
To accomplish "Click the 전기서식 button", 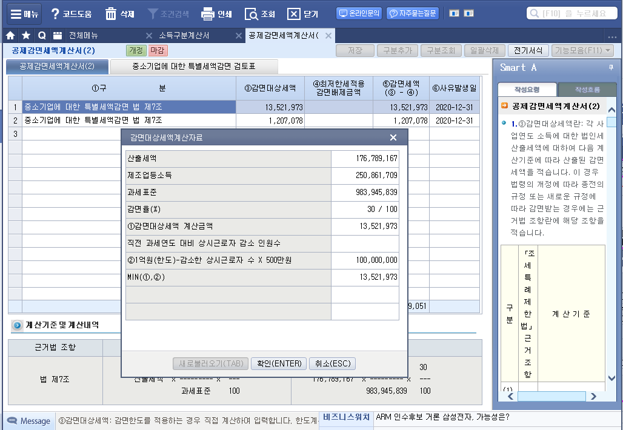I will (528, 50).
